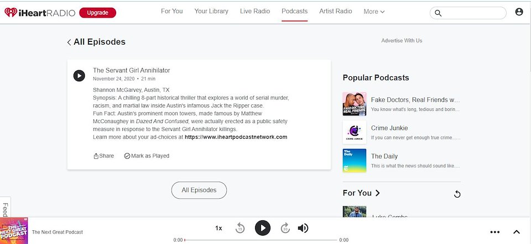
Task: Go back using the All Episodes chevron
Action: (x=69, y=42)
